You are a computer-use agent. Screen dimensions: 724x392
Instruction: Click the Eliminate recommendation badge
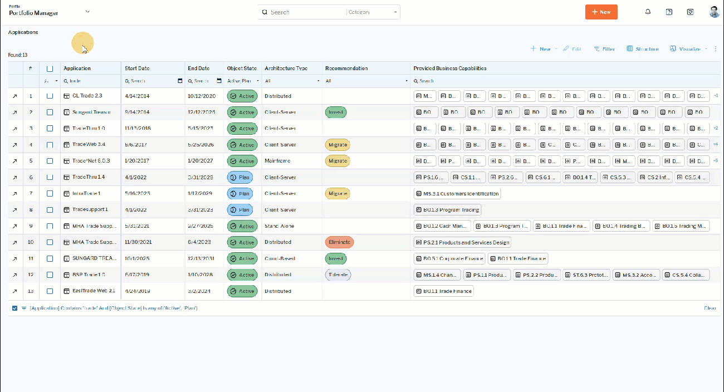pyautogui.click(x=339, y=242)
